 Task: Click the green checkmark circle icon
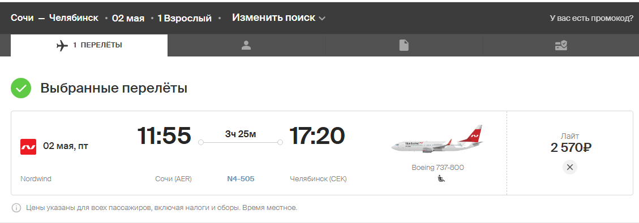[21, 88]
